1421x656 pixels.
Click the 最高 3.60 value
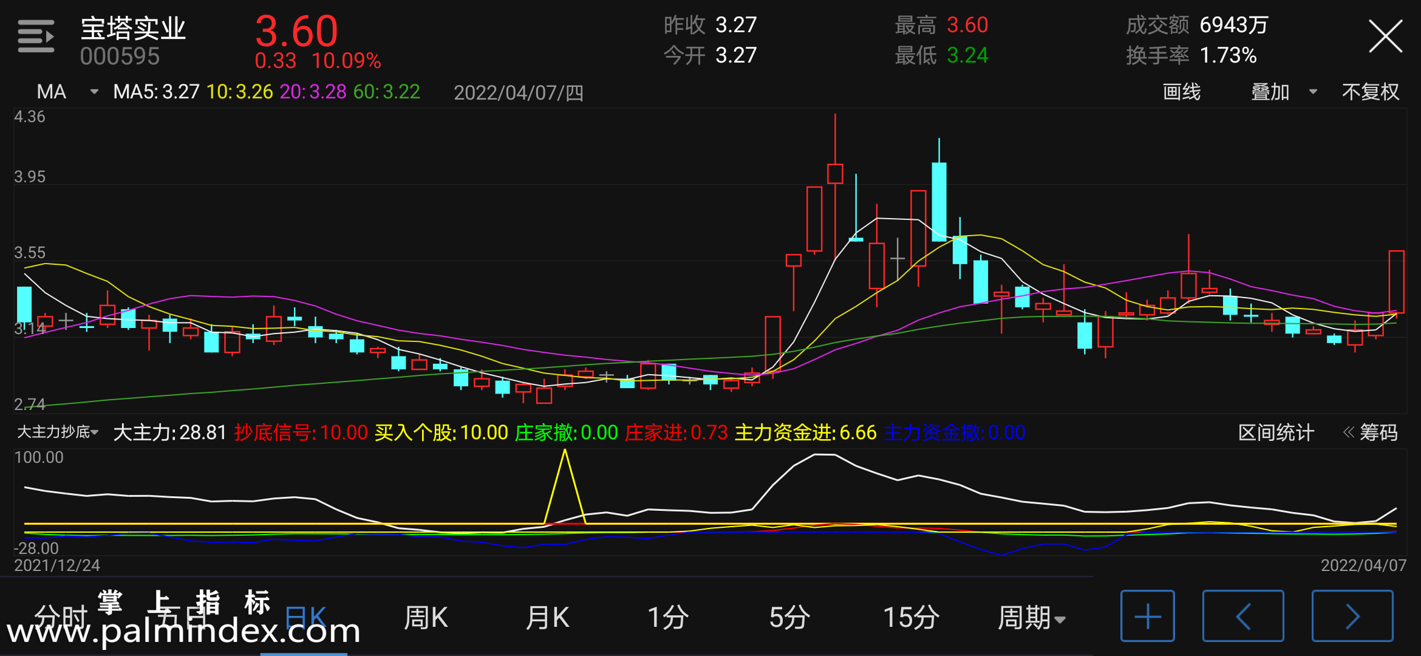tap(941, 25)
